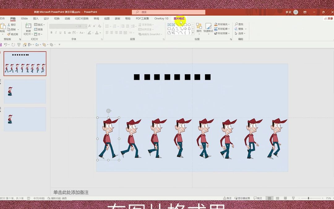The width and height of the screenshot is (334, 209).
Task: Toggle italic text formatting
Action: coord(56,32)
